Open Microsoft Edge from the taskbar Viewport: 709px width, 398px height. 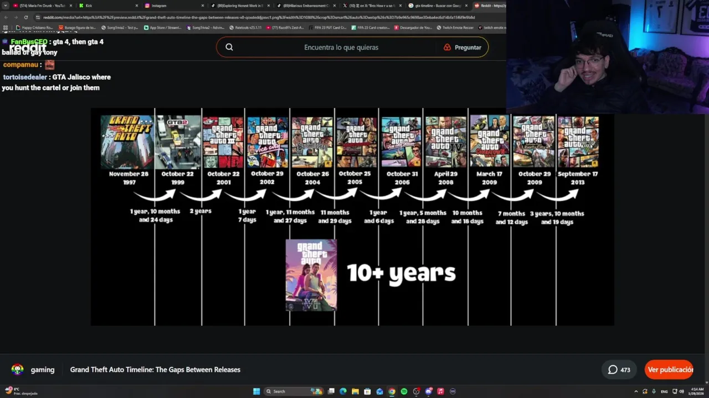[x=343, y=391]
